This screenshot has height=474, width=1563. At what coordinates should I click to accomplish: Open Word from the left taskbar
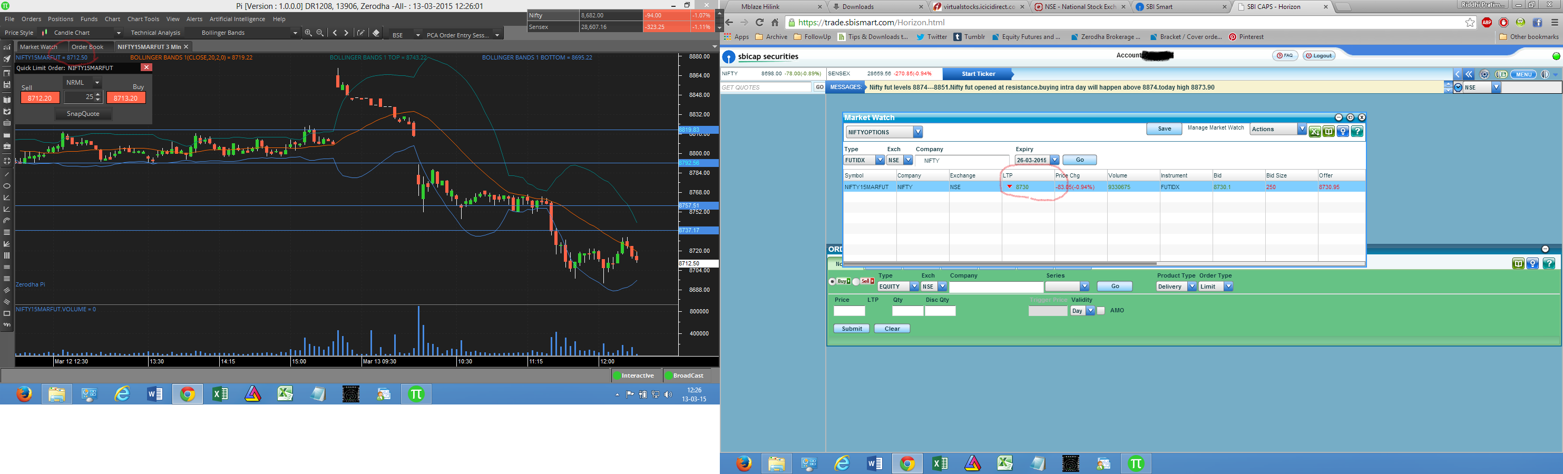click(155, 394)
